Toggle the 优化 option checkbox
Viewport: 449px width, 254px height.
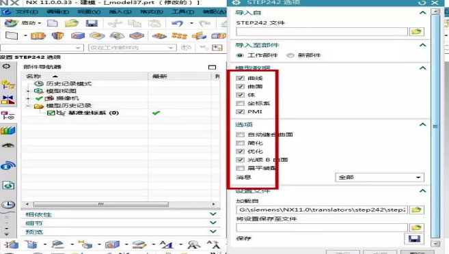tap(241, 152)
